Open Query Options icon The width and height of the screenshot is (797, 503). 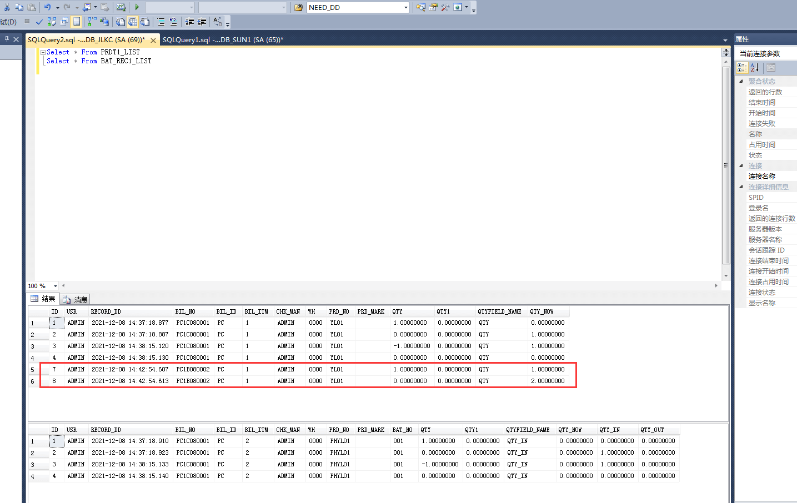(64, 22)
